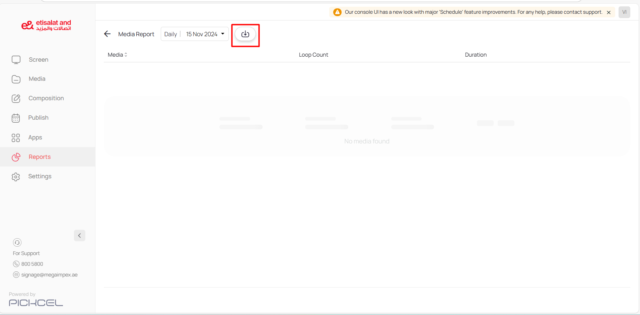Download the media report

click(x=245, y=34)
